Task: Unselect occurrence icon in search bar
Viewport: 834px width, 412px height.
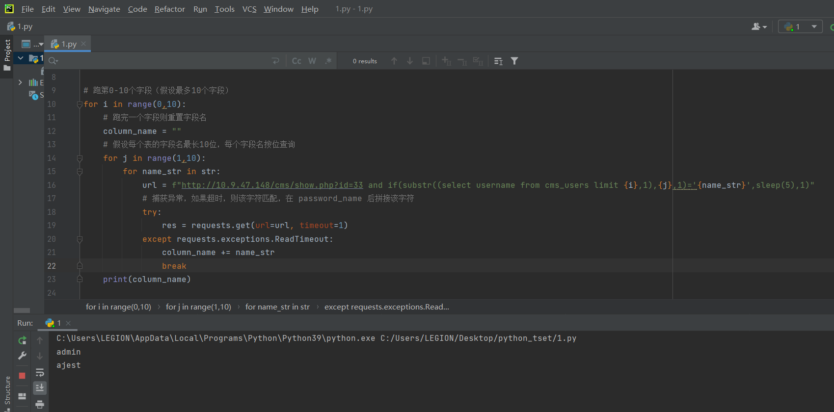Action: (x=462, y=61)
